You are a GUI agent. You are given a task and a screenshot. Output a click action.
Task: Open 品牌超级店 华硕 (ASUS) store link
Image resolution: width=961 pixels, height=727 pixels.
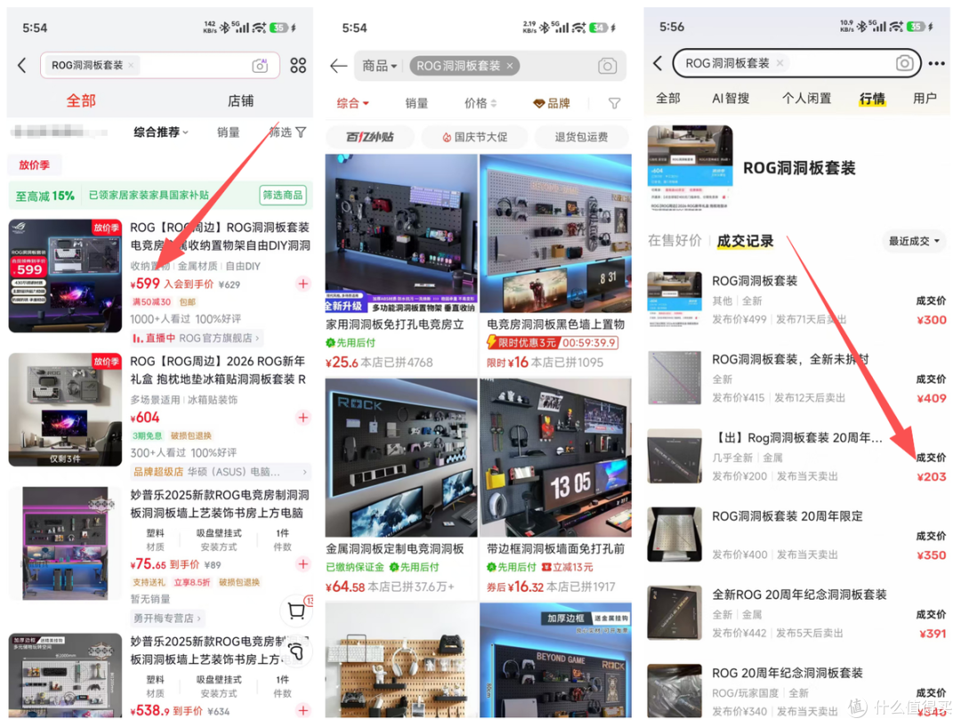point(221,472)
